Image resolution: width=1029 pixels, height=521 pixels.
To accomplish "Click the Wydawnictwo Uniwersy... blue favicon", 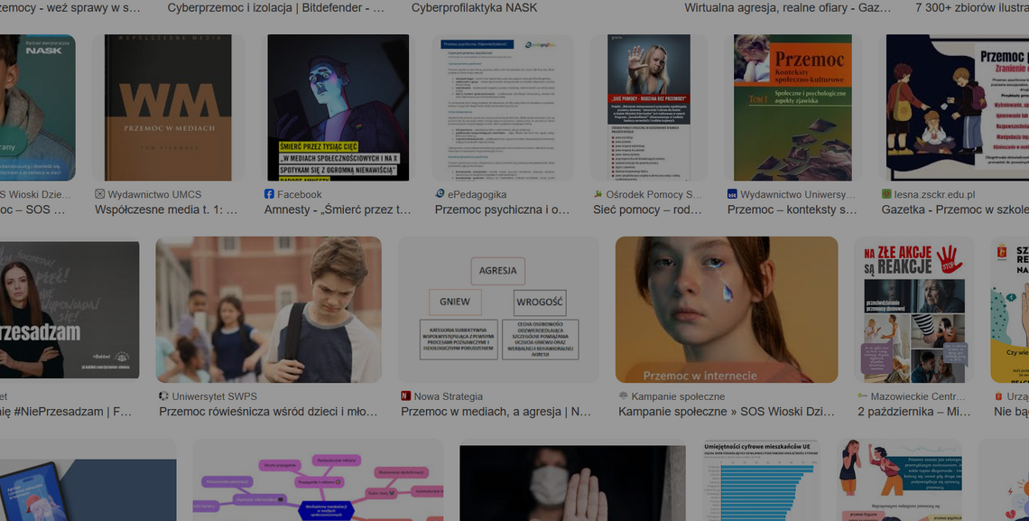I will pyautogui.click(x=732, y=194).
